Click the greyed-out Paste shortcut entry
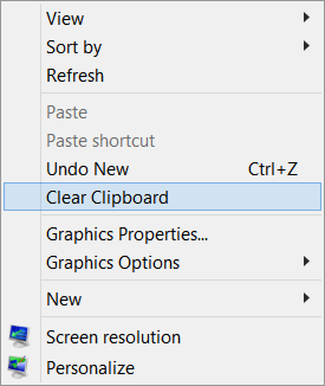The image size is (325, 386). pyautogui.click(x=100, y=141)
